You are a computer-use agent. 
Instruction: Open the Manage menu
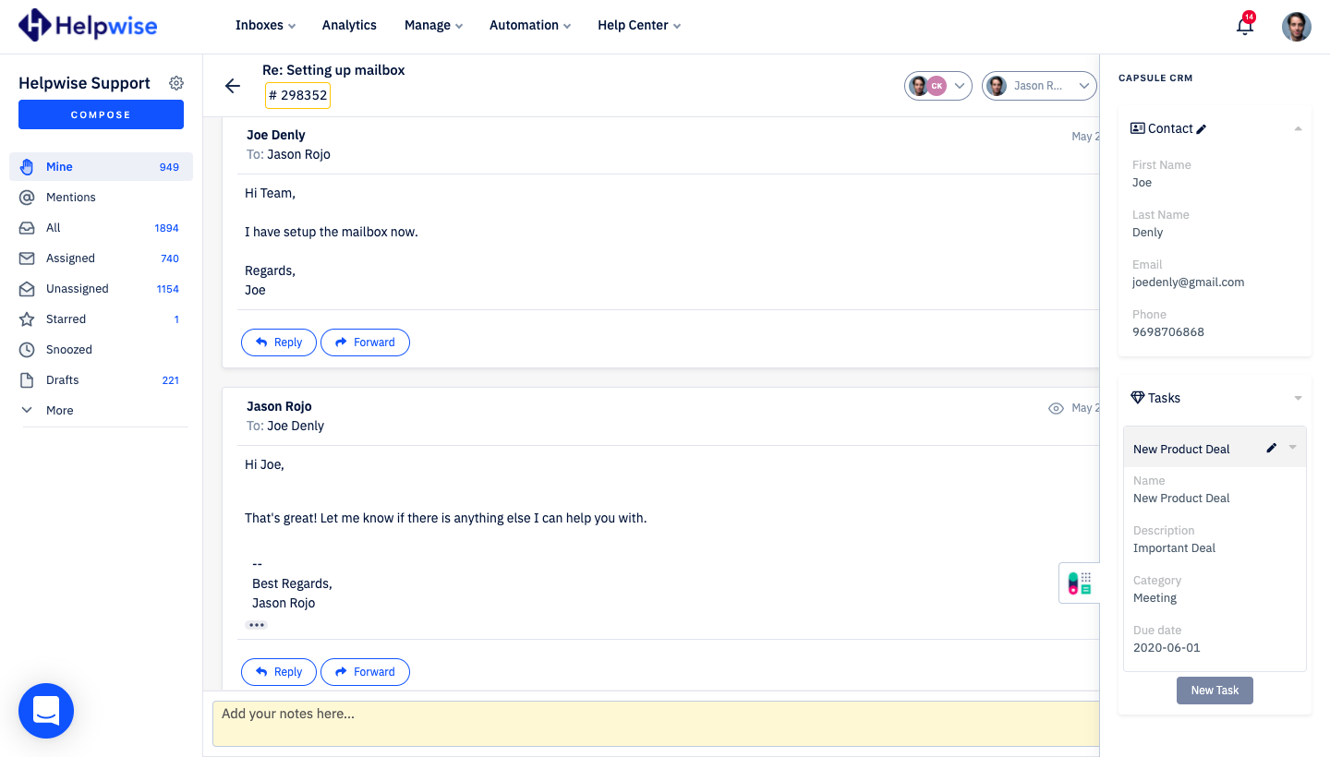tap(433, 25)
